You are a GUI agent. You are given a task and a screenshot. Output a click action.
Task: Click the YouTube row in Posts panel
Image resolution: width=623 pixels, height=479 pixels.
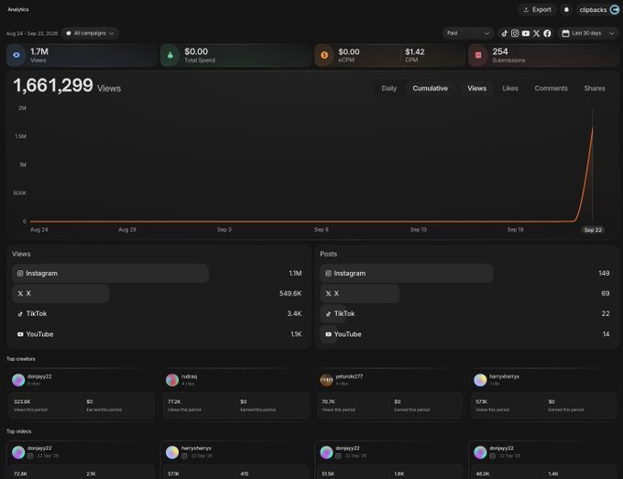(466, 334)
